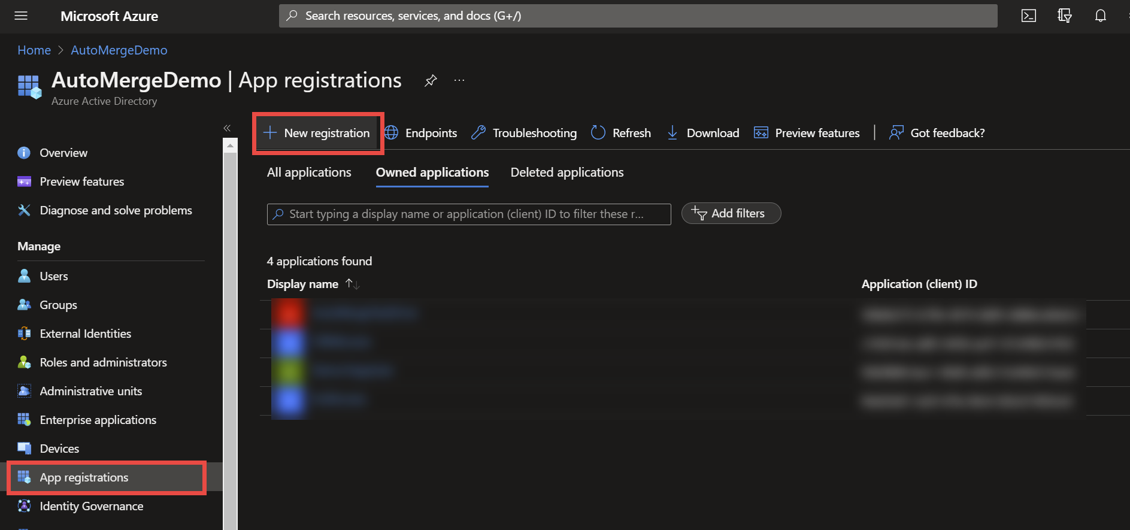Open directory and subscription filter icon
The height and width of the screenshot is (530, 1130).
1065,16
